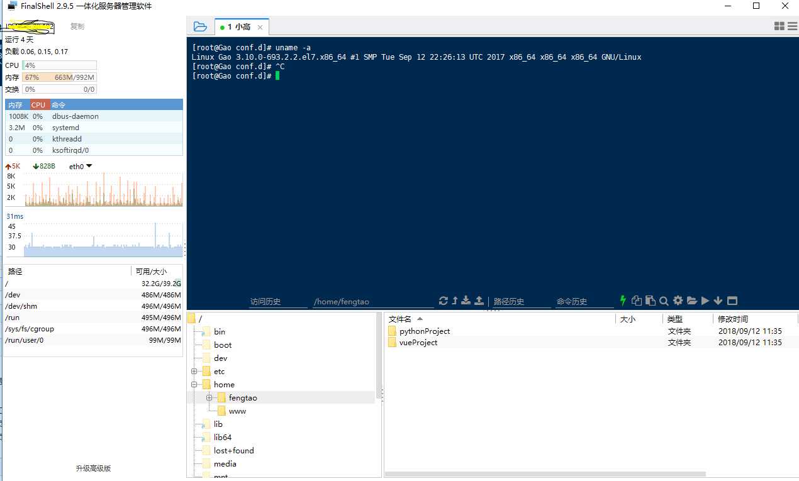Click the green lightning quick command icon
This screenshot has height=481, width=799.
623,301
